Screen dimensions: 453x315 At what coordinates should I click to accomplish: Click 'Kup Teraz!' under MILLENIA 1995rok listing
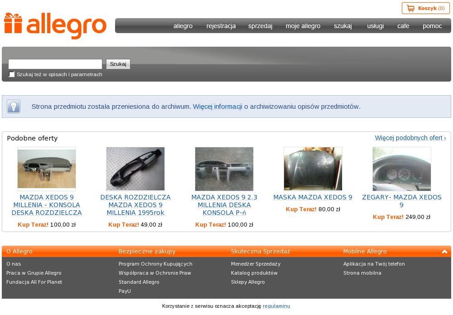[x=124, y=224]
